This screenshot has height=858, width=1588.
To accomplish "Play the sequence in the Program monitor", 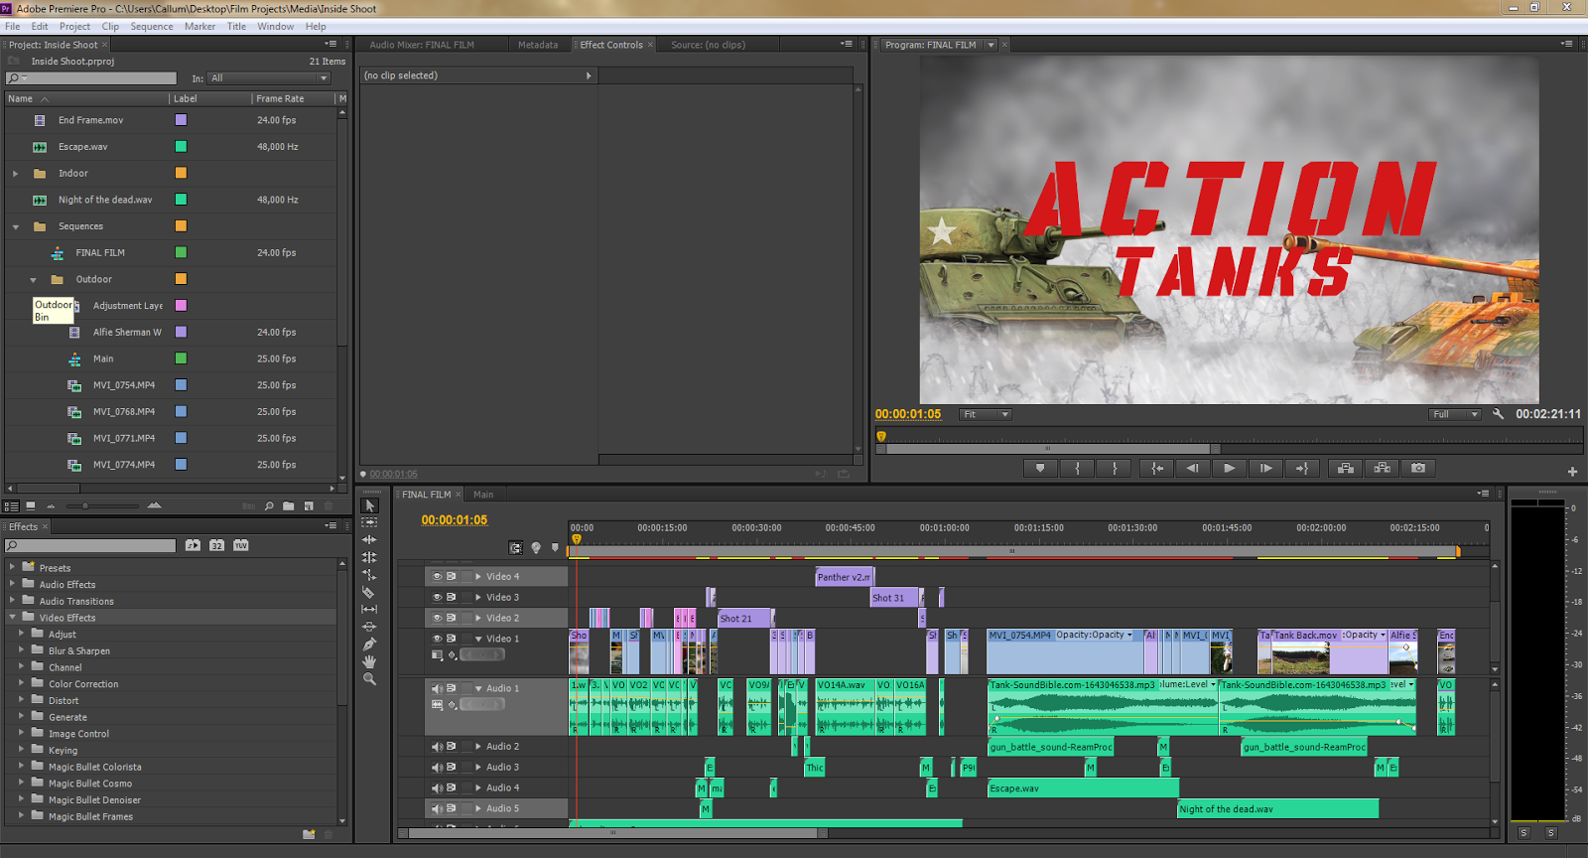I will (x=1229, y=468).
